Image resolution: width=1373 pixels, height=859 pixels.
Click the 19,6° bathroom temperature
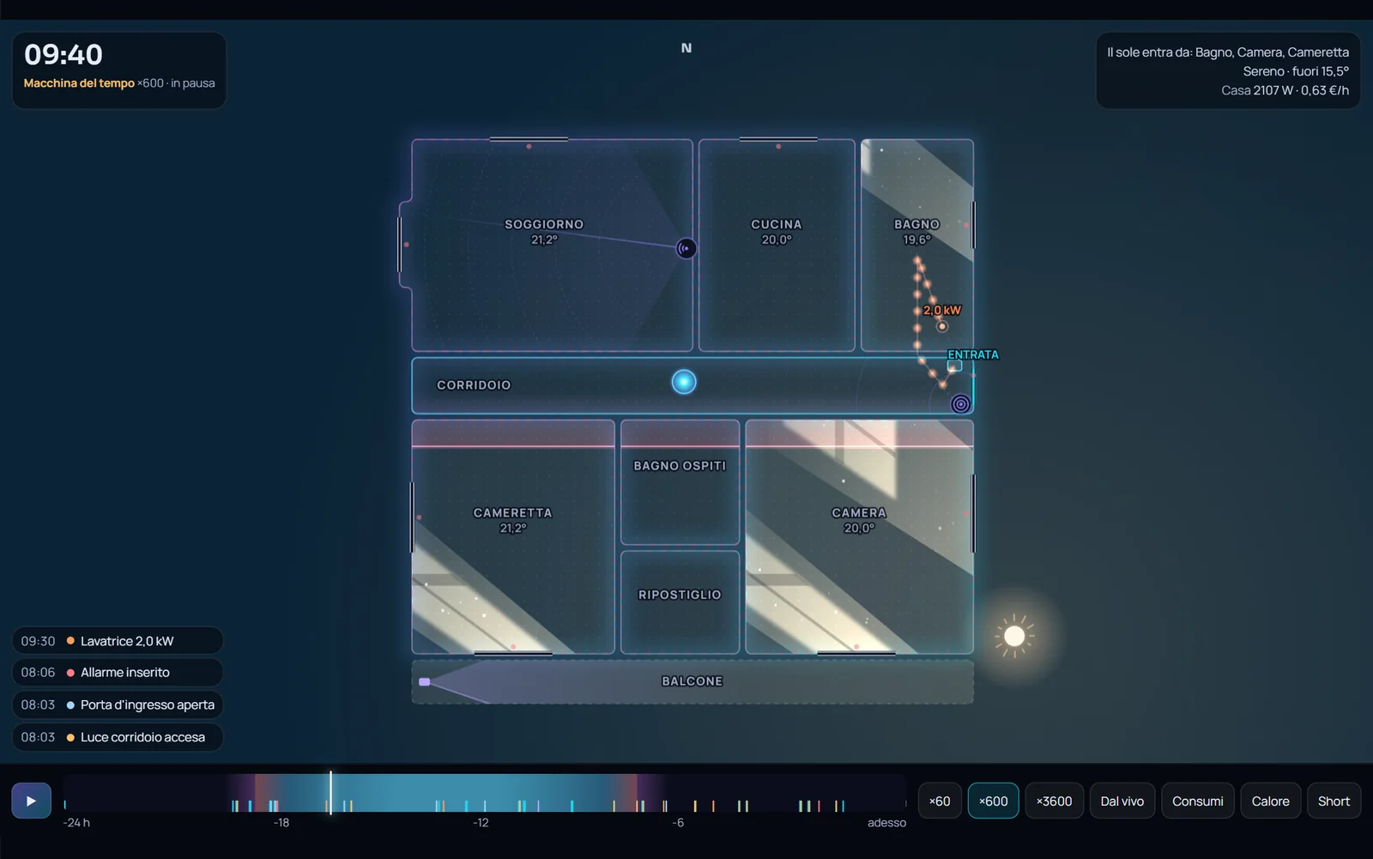(916, 239)
